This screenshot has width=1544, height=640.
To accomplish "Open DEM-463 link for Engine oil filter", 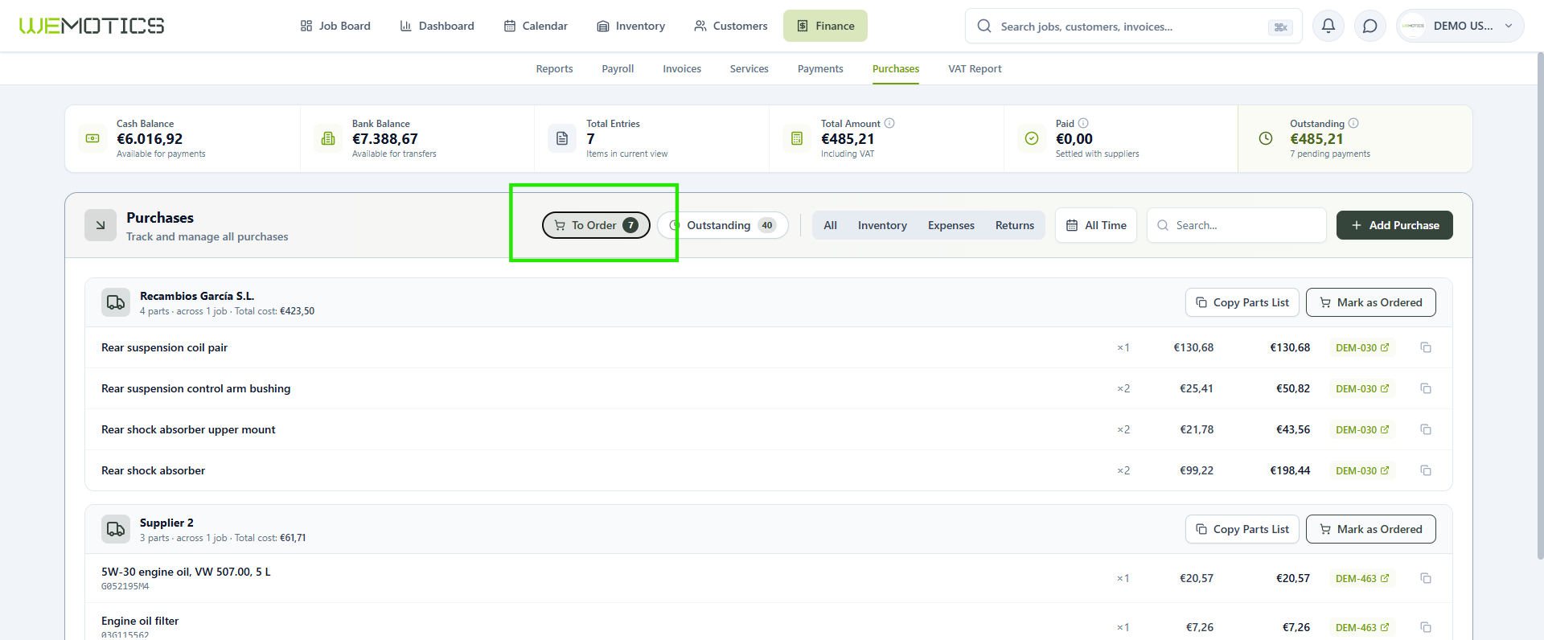I will point(1362,627).
